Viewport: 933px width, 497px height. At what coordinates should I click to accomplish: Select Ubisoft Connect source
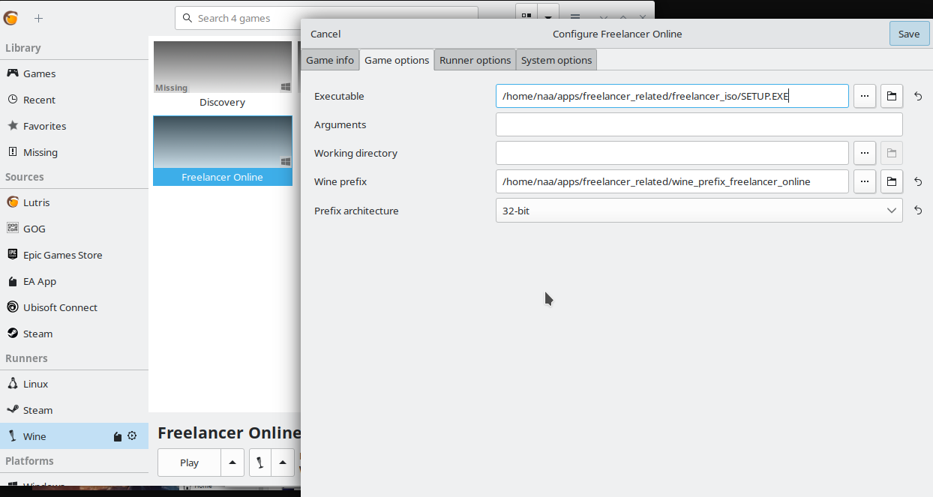click(74, 307)
